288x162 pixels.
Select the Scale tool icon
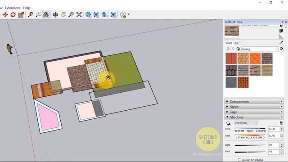click(x=21, y=15)
